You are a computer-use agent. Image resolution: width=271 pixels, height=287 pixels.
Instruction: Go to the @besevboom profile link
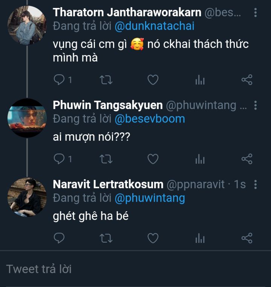(x=150, y=119)
